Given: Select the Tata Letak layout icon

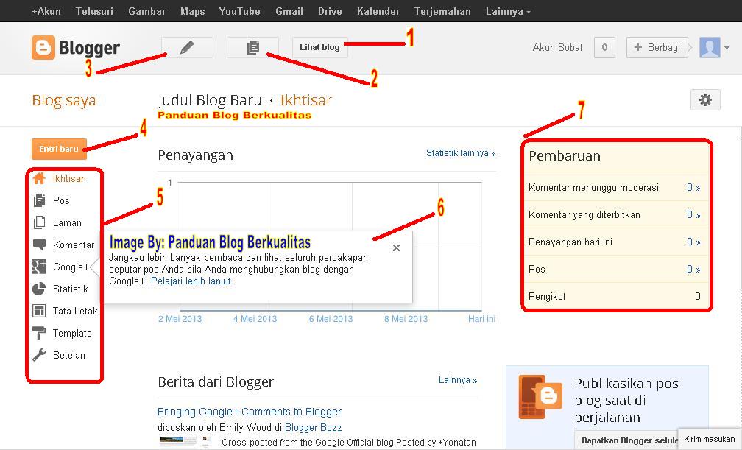Looking at the screenshot, I should 40,311.
